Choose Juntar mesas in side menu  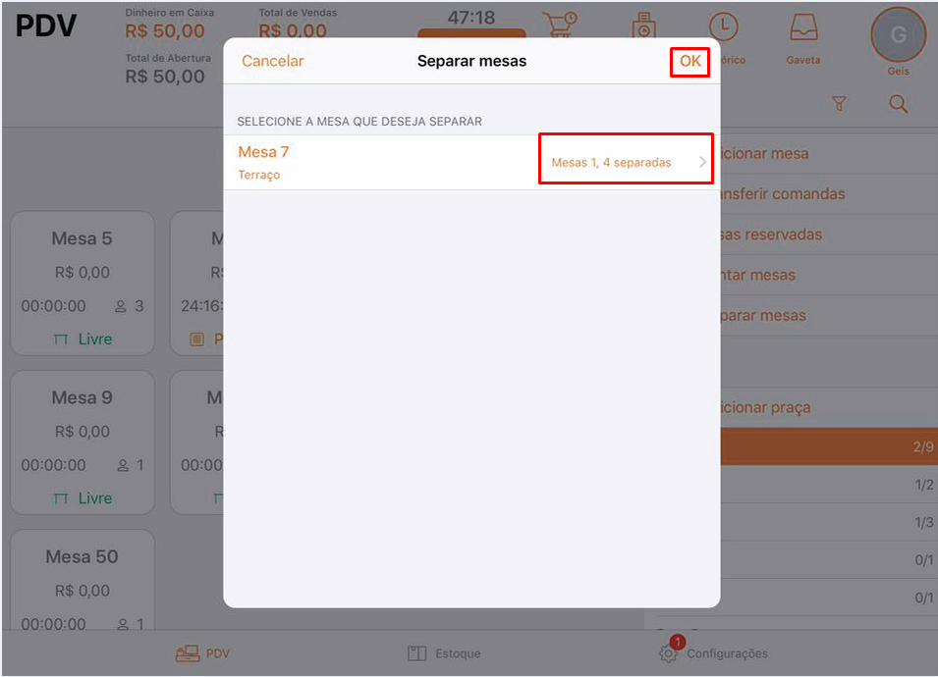pyautogui.click(x=829, y=276)
